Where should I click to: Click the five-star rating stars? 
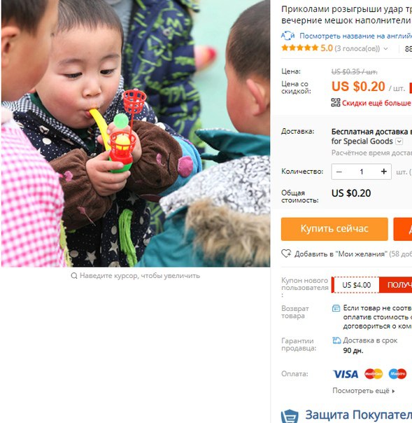coord(299,48)
